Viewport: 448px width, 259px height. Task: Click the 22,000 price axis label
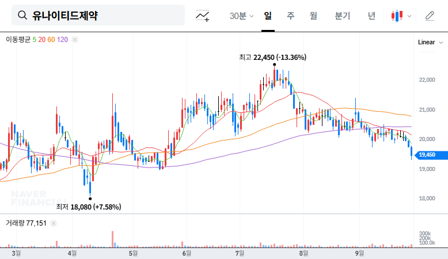click(427, 80)
